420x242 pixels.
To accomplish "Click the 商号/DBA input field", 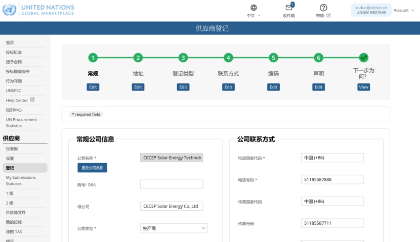I will coord(171,184).
